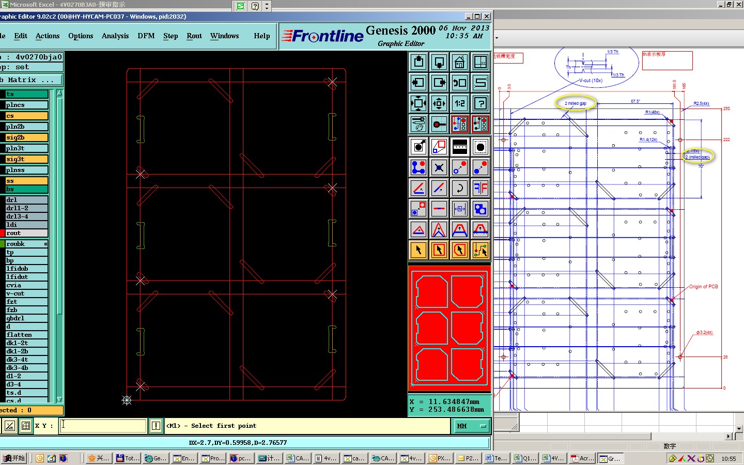The height and width of the screenshot is (465, 744).
Task: Open the MM units dropdown
Action: pyautogui.click(x=471, y=426)
